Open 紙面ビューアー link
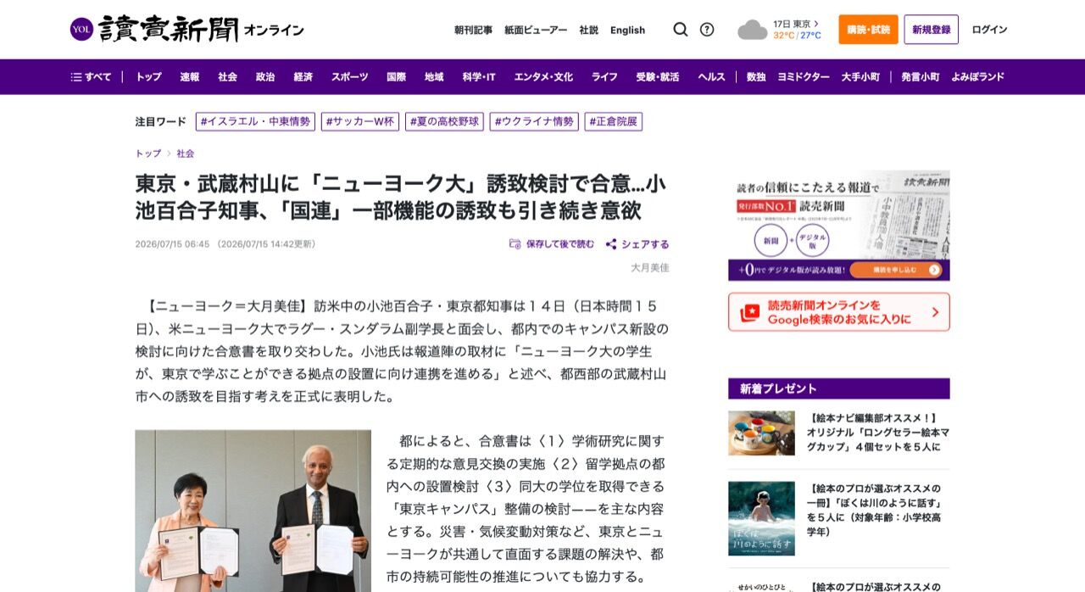The image size is (1085, 592). [536, 30]
